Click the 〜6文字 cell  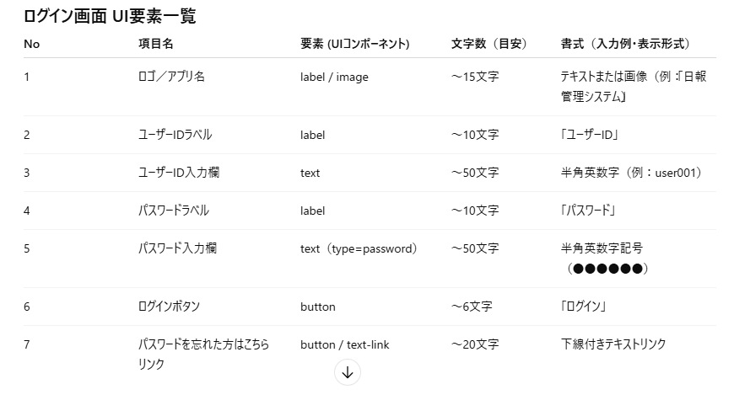click(472, 307)
